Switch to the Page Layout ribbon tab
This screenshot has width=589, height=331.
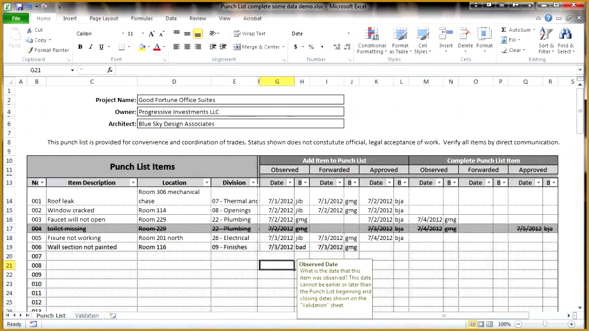(x=103, y=18)
